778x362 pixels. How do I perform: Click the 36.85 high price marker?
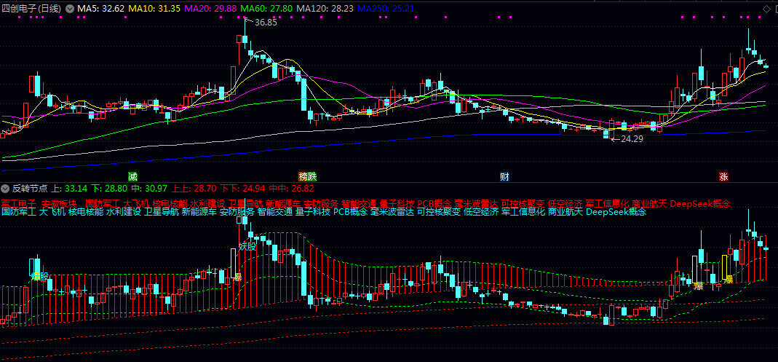tap(266, 23)
